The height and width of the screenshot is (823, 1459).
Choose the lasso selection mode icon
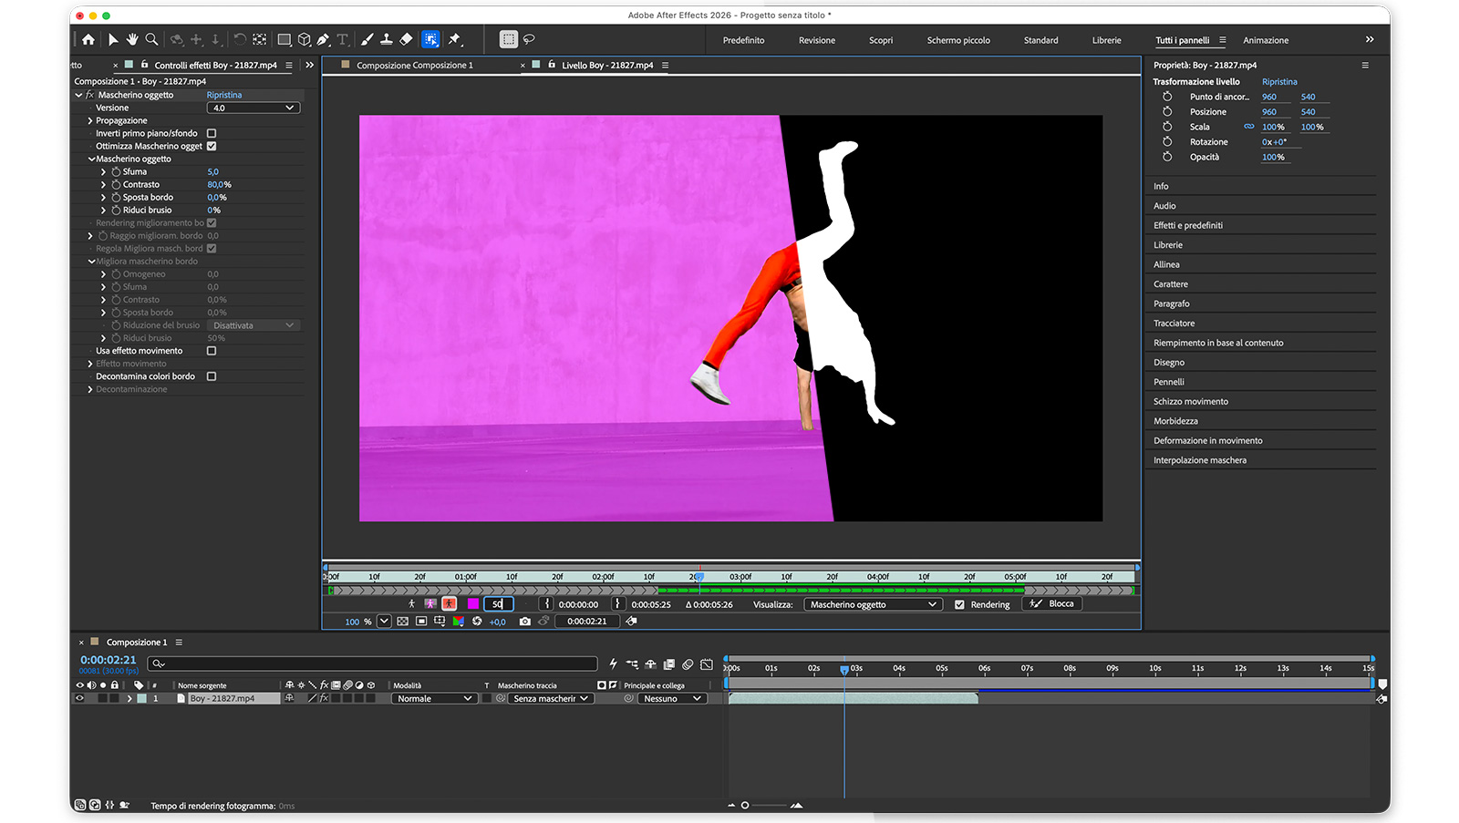click(529, 39)
